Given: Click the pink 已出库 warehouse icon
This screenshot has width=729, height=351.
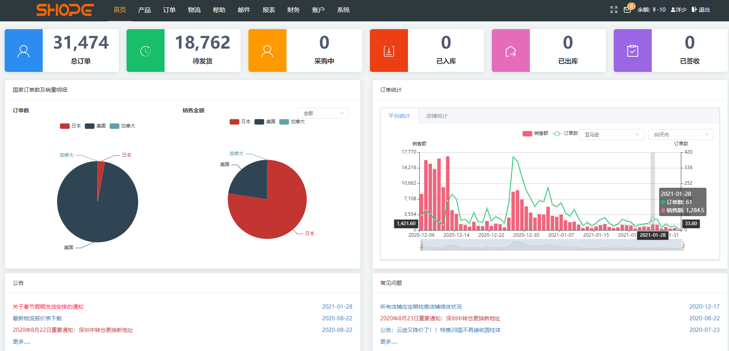Looking at the screenshot, I should (511, 51).
